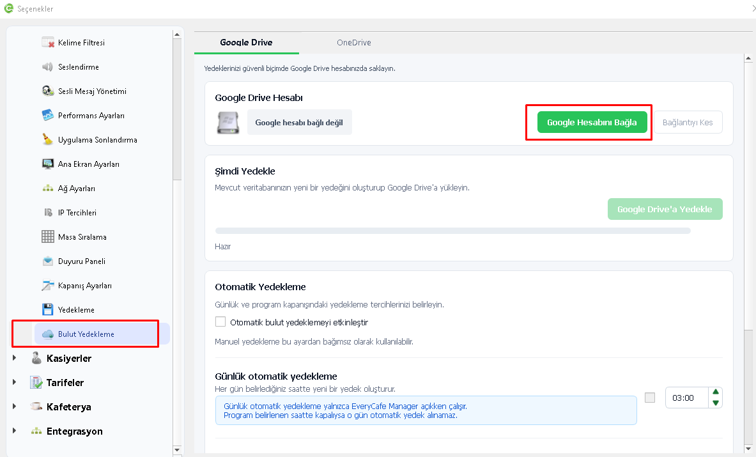Click the Uygulama Sonlandırma broom icon

click(x=48, y=139)
